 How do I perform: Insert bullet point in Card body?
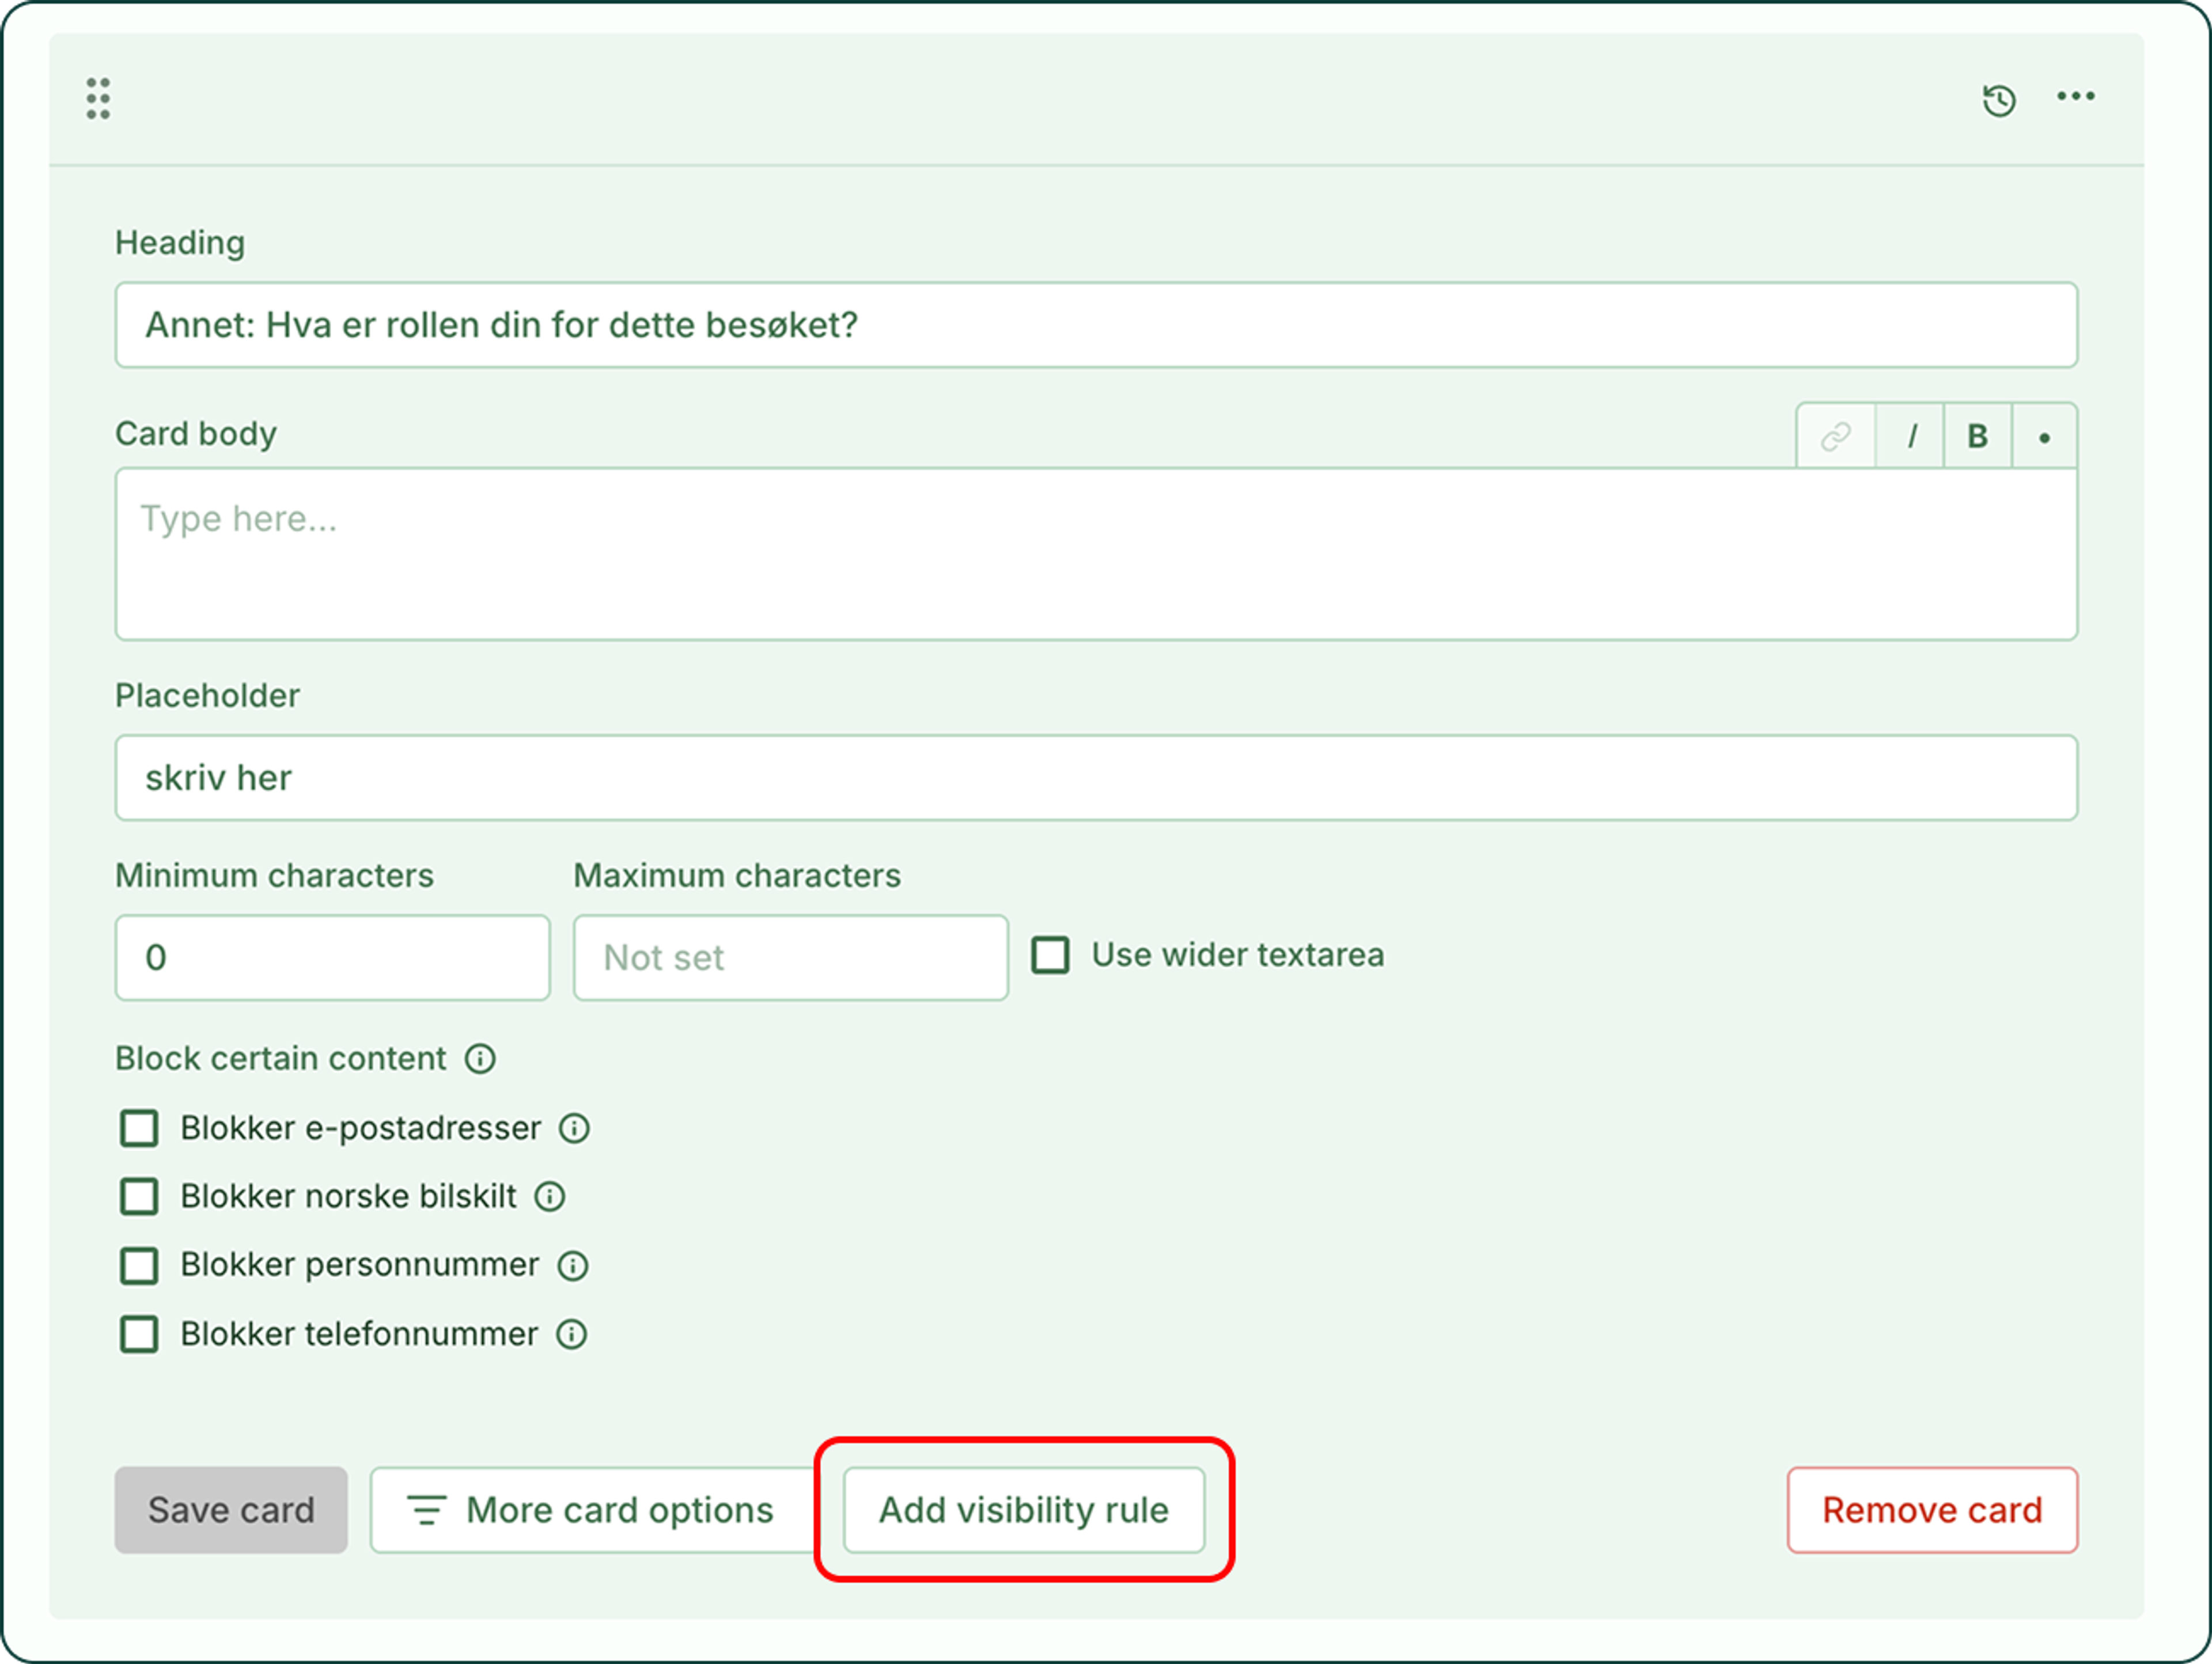point(2044,436)
